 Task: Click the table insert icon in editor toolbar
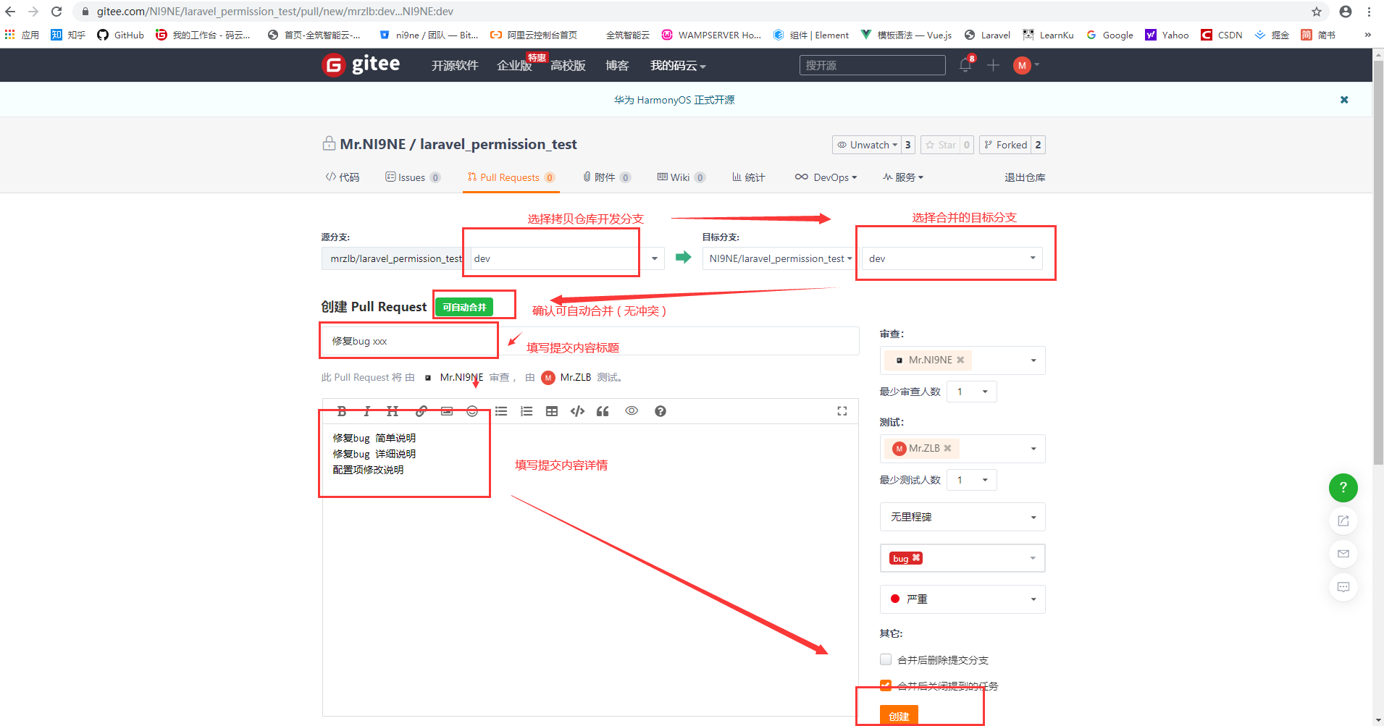pos(552,411)
